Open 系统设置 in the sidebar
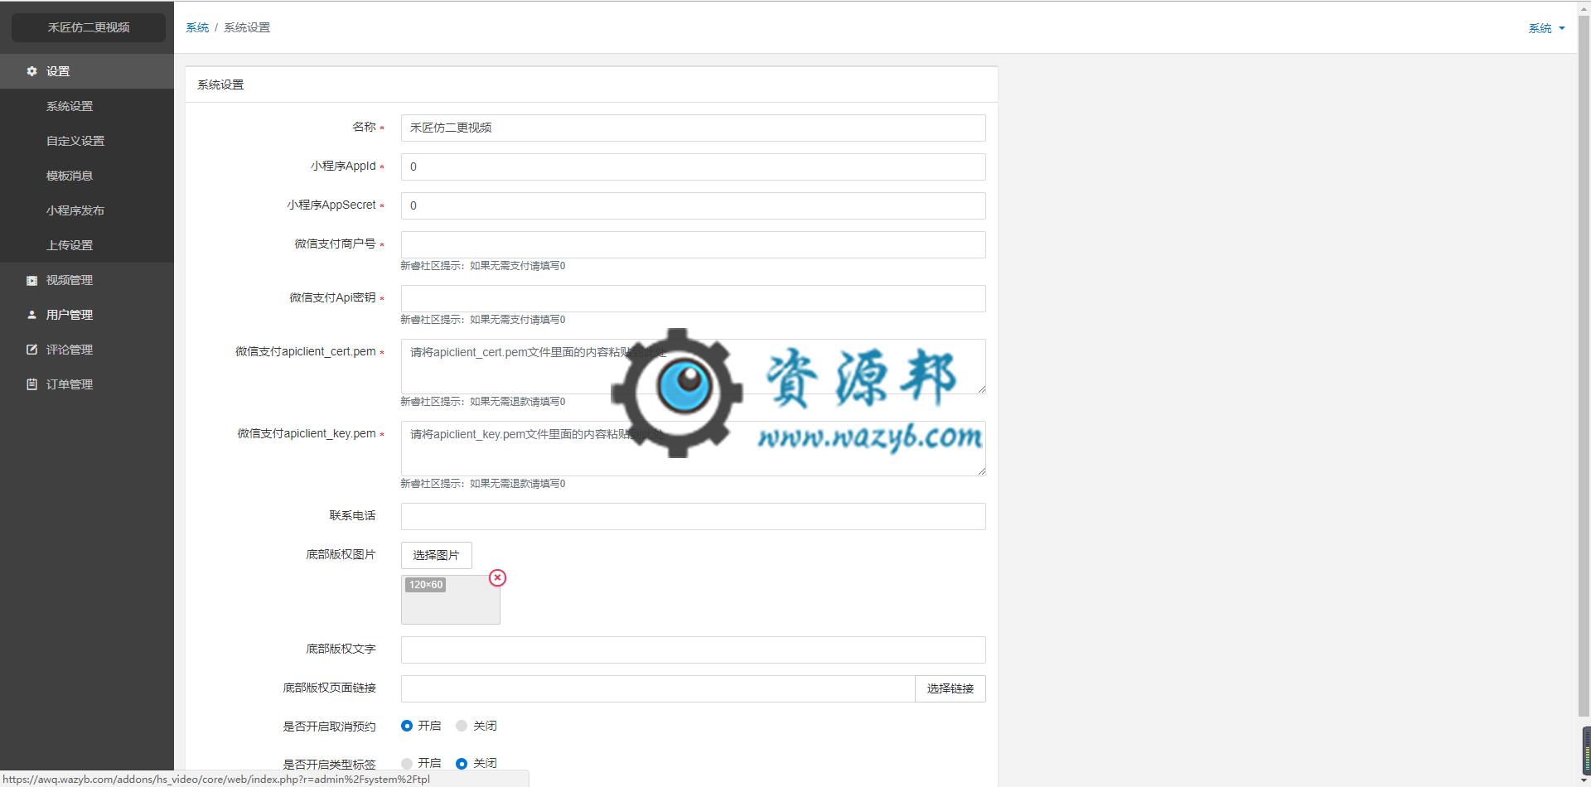 (87, 106)
